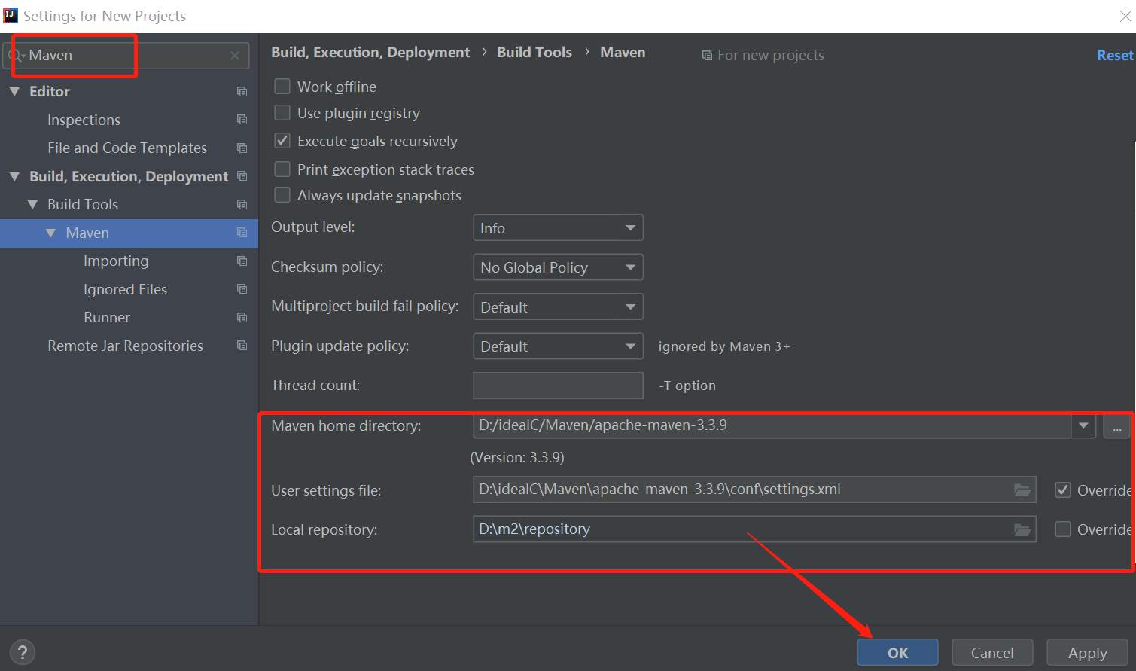Open Multiproject build fail policy dropdown
1136x671 pixels.
pyautogui.click(x=558, y=307)
